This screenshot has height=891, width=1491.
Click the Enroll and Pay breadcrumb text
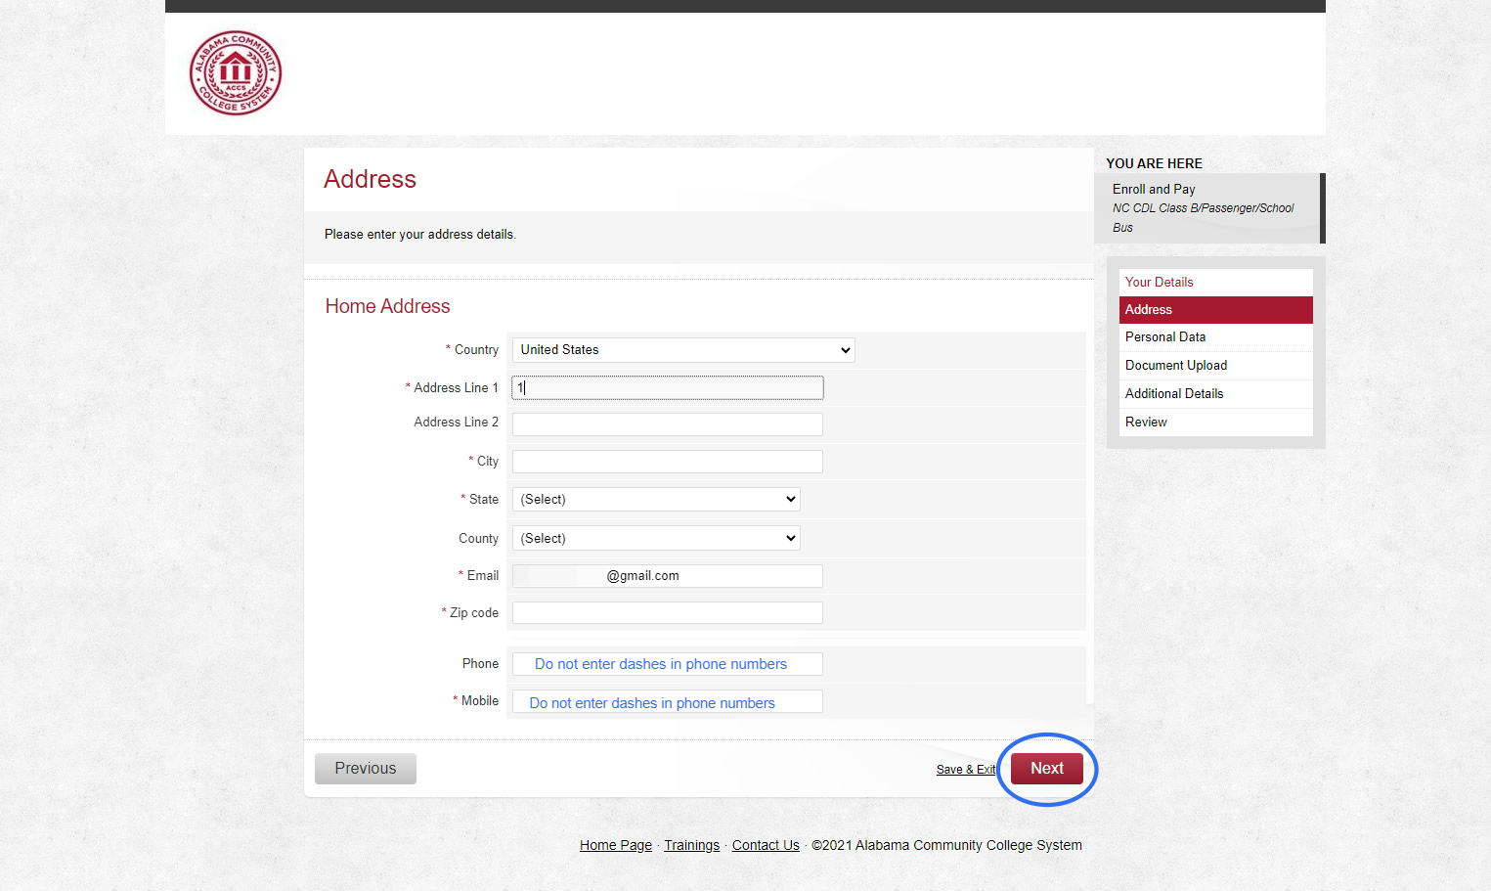tap(1154, 190)
